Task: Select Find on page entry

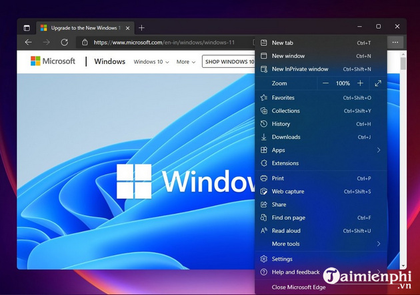Action: tap(321, 218)
